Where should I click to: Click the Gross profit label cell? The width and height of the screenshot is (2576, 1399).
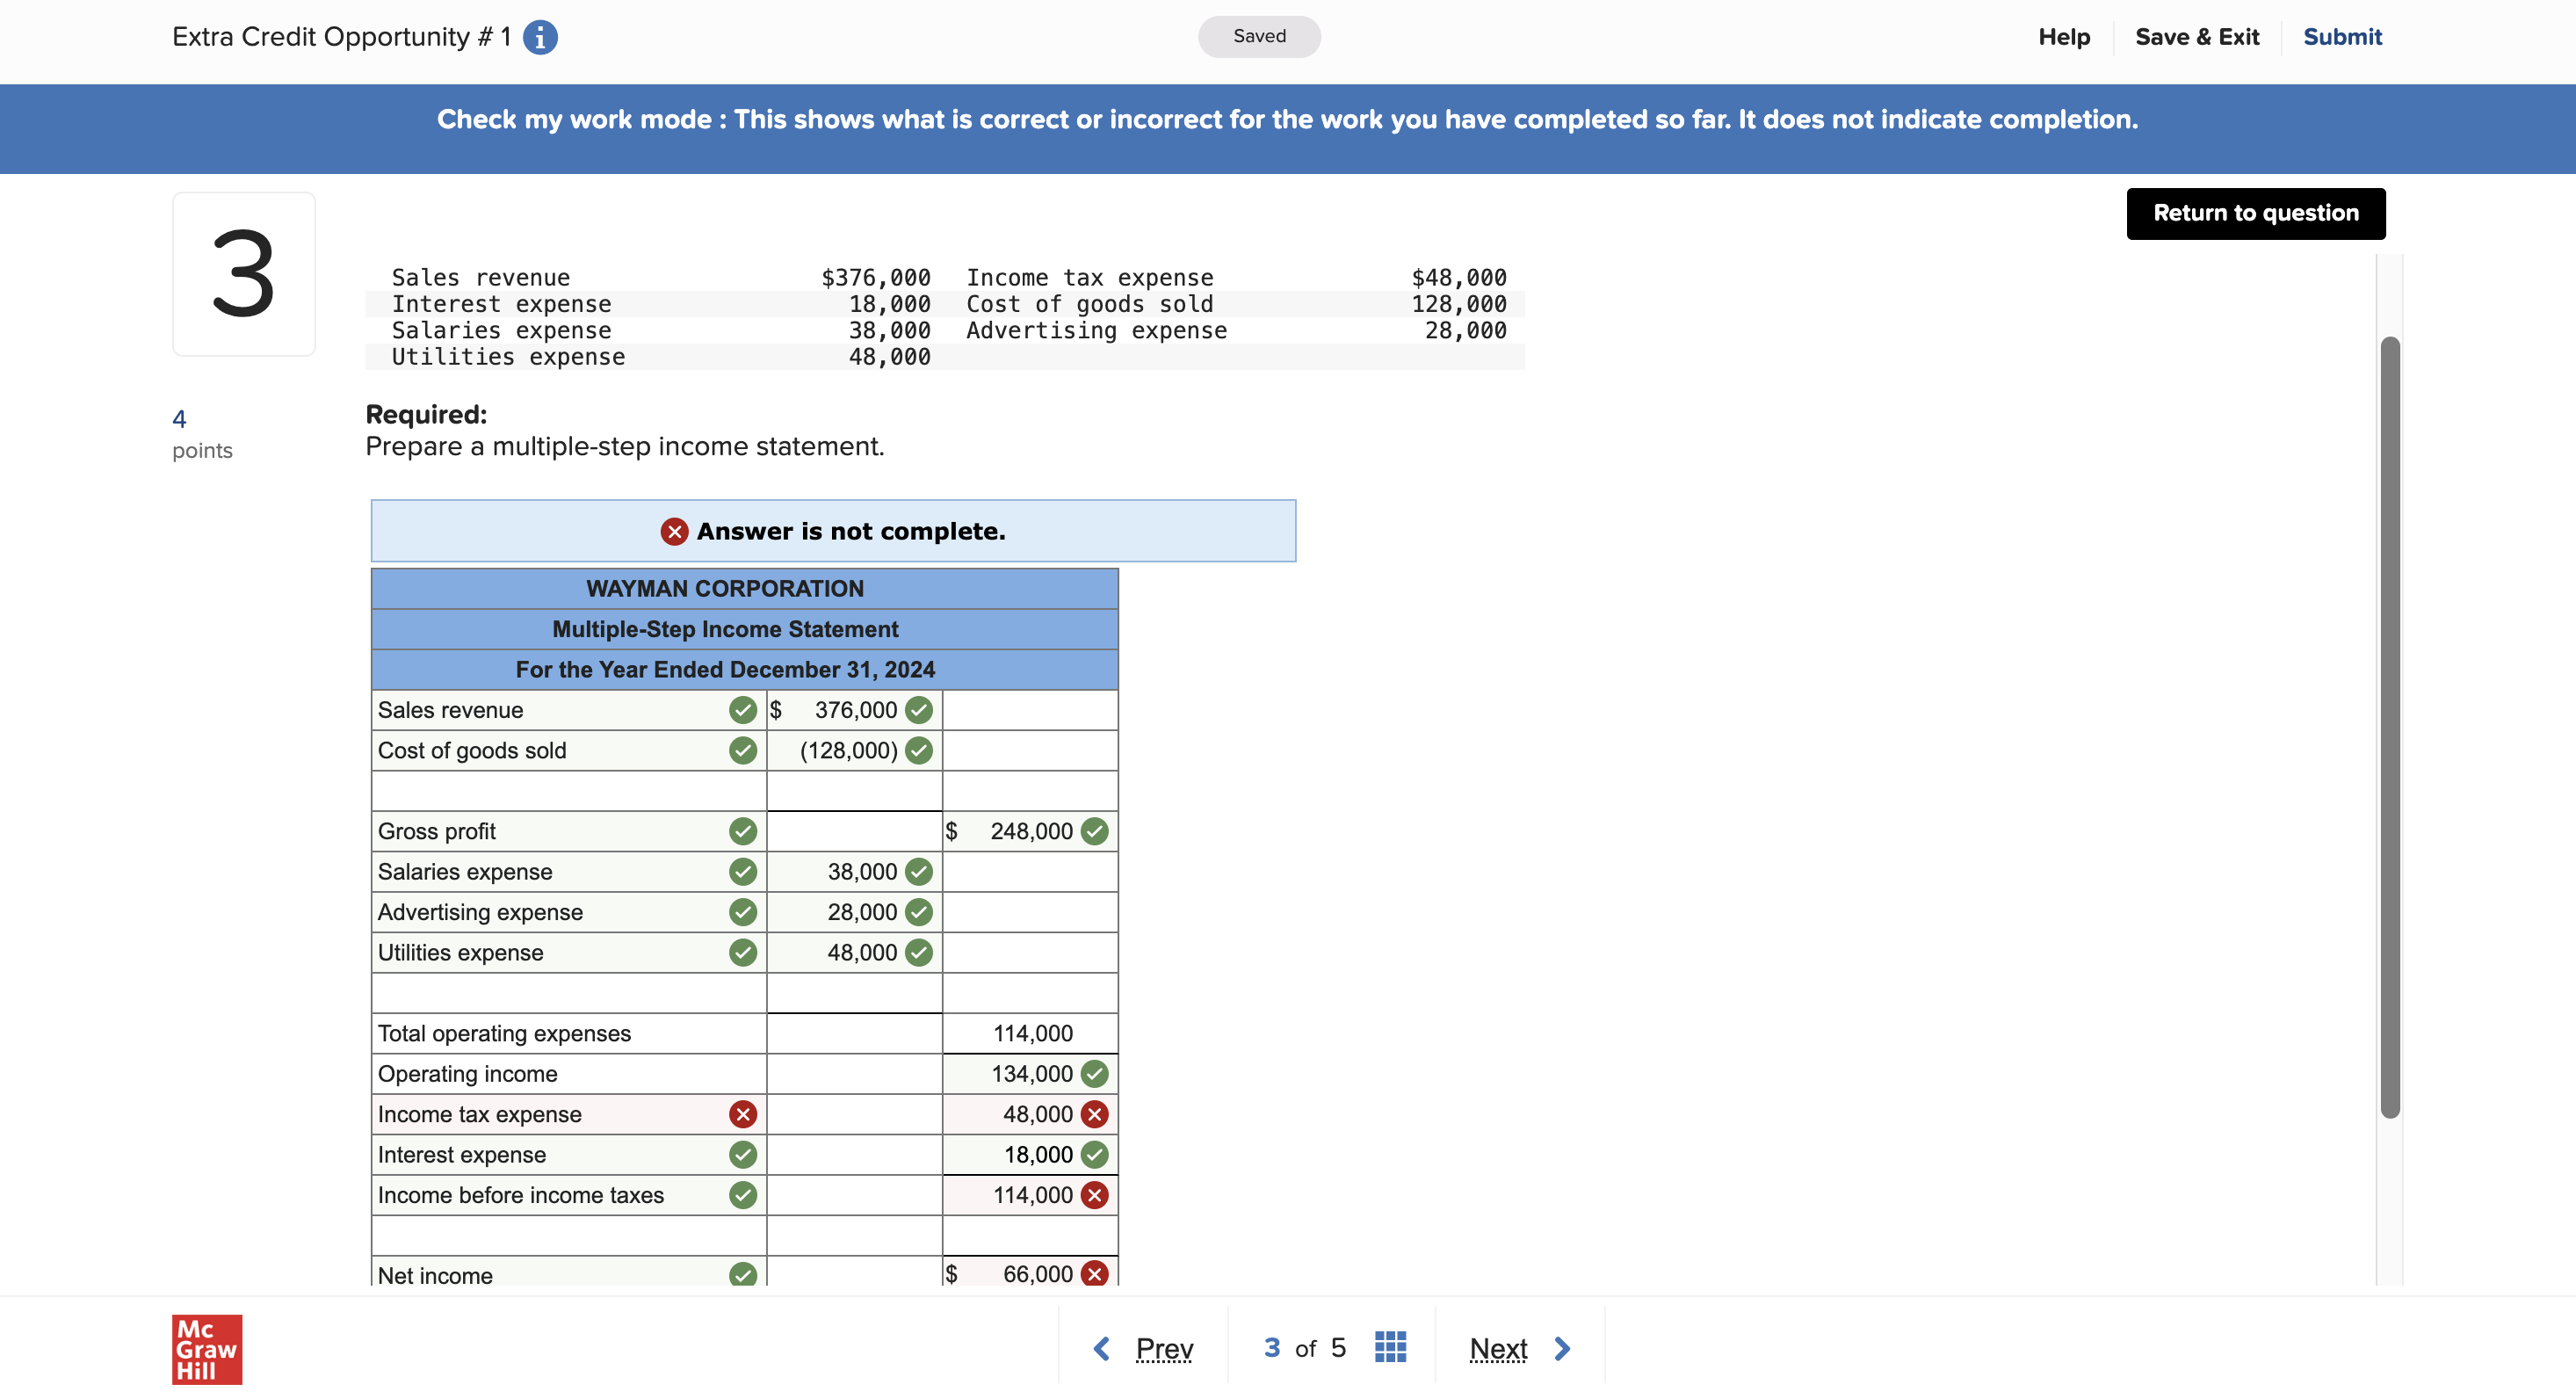pyautogui.click(x=569, y=831)
